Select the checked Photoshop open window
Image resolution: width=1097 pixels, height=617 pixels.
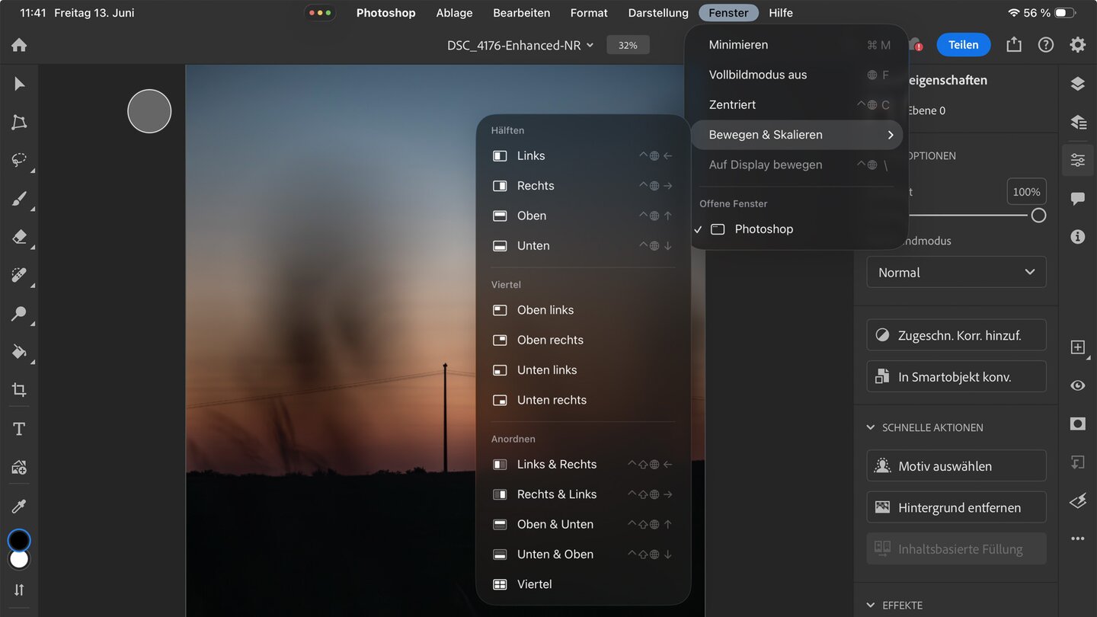(x=763, y=229)
